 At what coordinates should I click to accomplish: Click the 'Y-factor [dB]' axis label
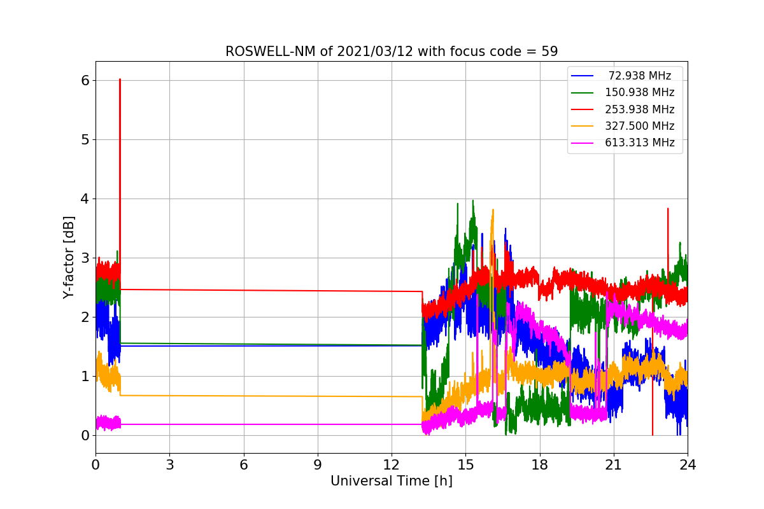click(69, 257)
